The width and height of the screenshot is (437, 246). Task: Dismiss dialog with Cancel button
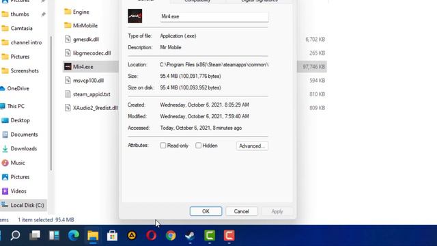point(241,211)
